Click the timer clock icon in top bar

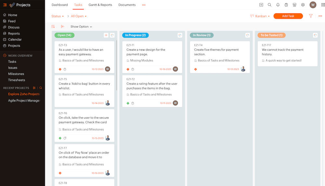pos(286,5)
